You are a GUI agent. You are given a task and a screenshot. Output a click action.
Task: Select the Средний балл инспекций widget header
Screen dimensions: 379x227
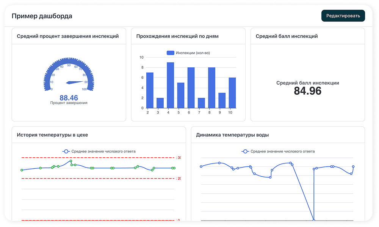[287, 36]
